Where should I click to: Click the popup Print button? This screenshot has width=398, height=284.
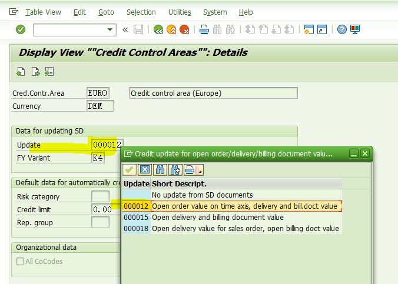(x=190, y=170)
